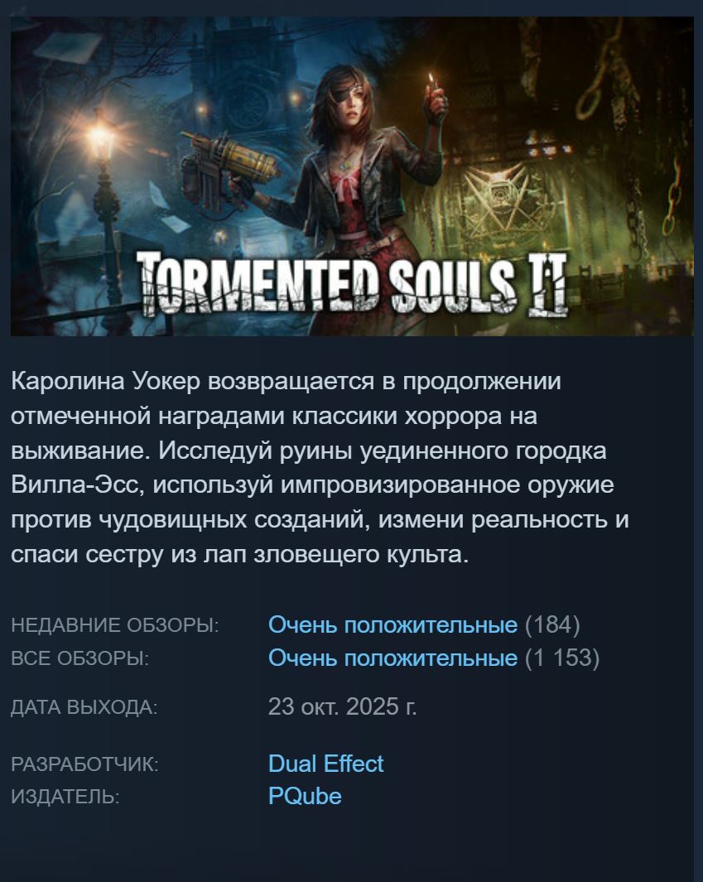703x882 pixels.
Task: Click the НЕДАВНИЕ ОБЗОРЫ label
Action: point(115,625)
